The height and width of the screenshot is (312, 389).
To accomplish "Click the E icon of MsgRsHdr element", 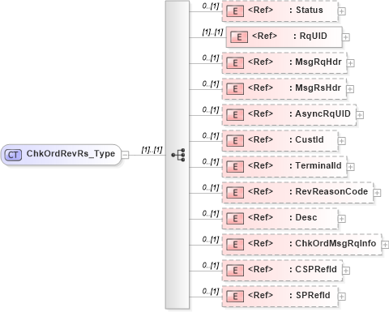I will [235, 89].
